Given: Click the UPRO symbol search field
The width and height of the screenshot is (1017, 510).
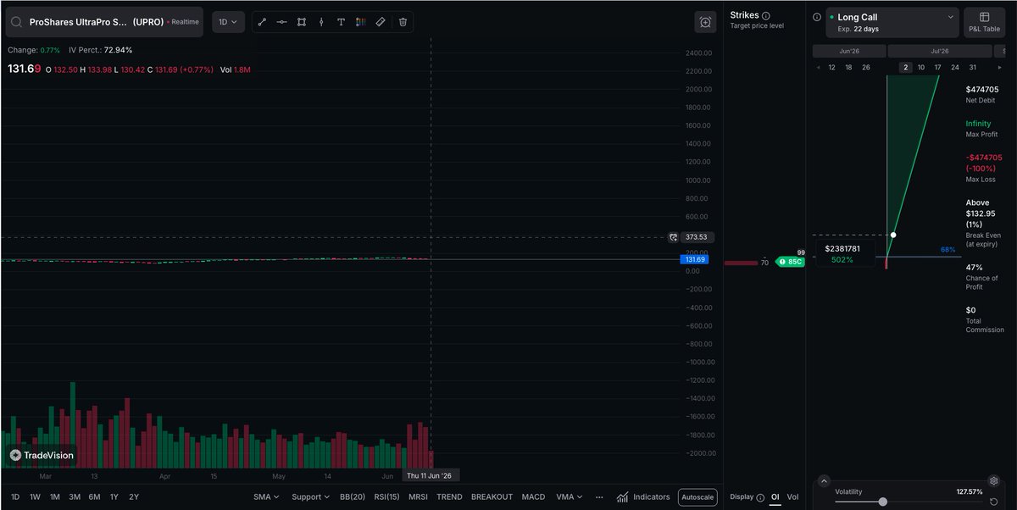Looking at the screenshot, I should (104, 22).
